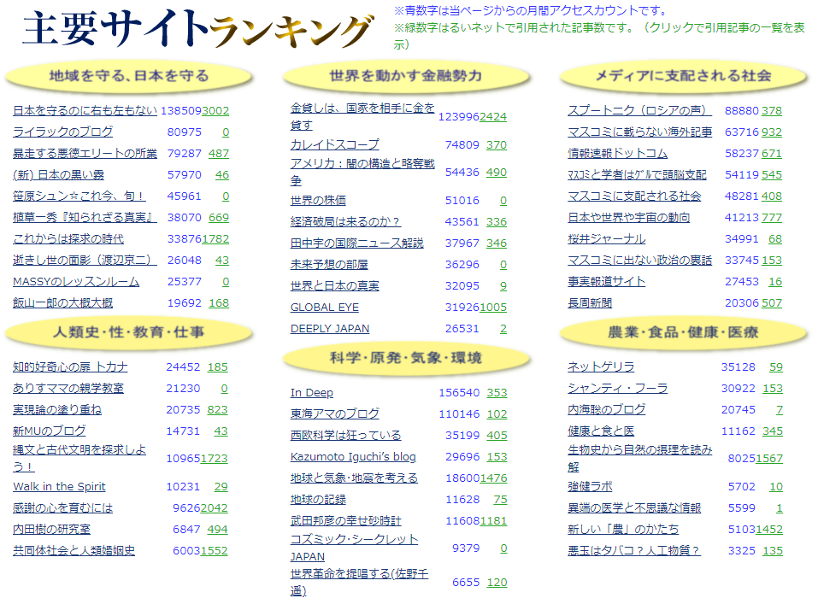Open 事実報道サイト link
Screen dimensions: 818x604
(x=607, y=282)
